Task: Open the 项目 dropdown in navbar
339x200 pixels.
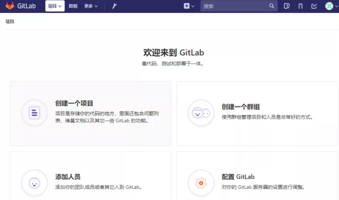Action: click(x=55, y=6)
